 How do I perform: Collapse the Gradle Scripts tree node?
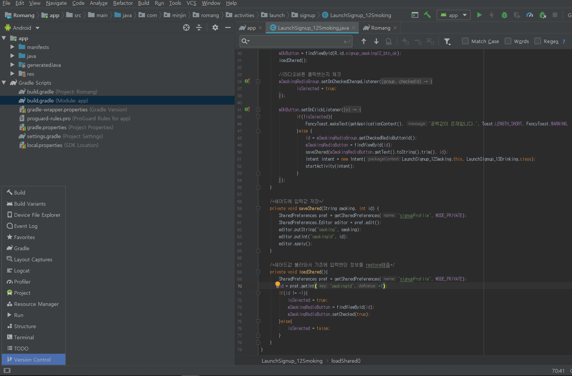pyautogui.click(x=4, y=83)
